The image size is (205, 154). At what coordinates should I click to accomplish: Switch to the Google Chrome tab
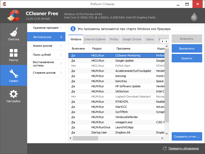132,39
